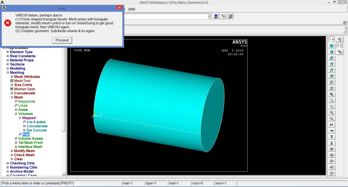Select the Box Zoom magnifier icon
The width and height of the screenshot is (348, 187).
332,101
